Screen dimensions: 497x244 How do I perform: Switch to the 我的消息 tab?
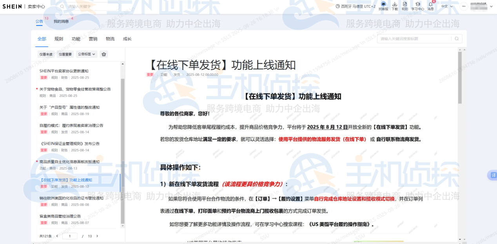point(61,22)
